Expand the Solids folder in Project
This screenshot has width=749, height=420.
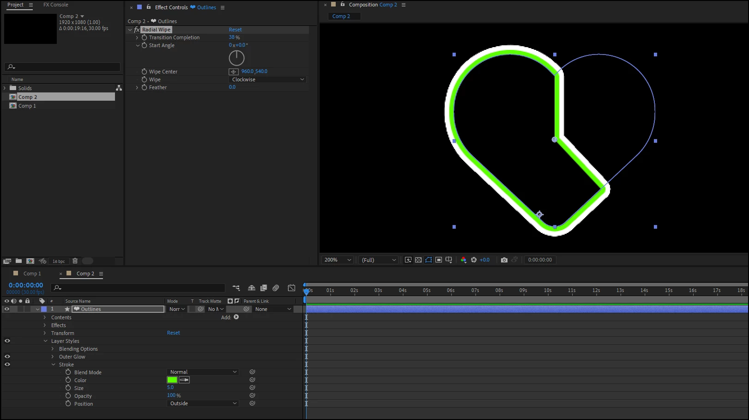(x=5, y=88)
